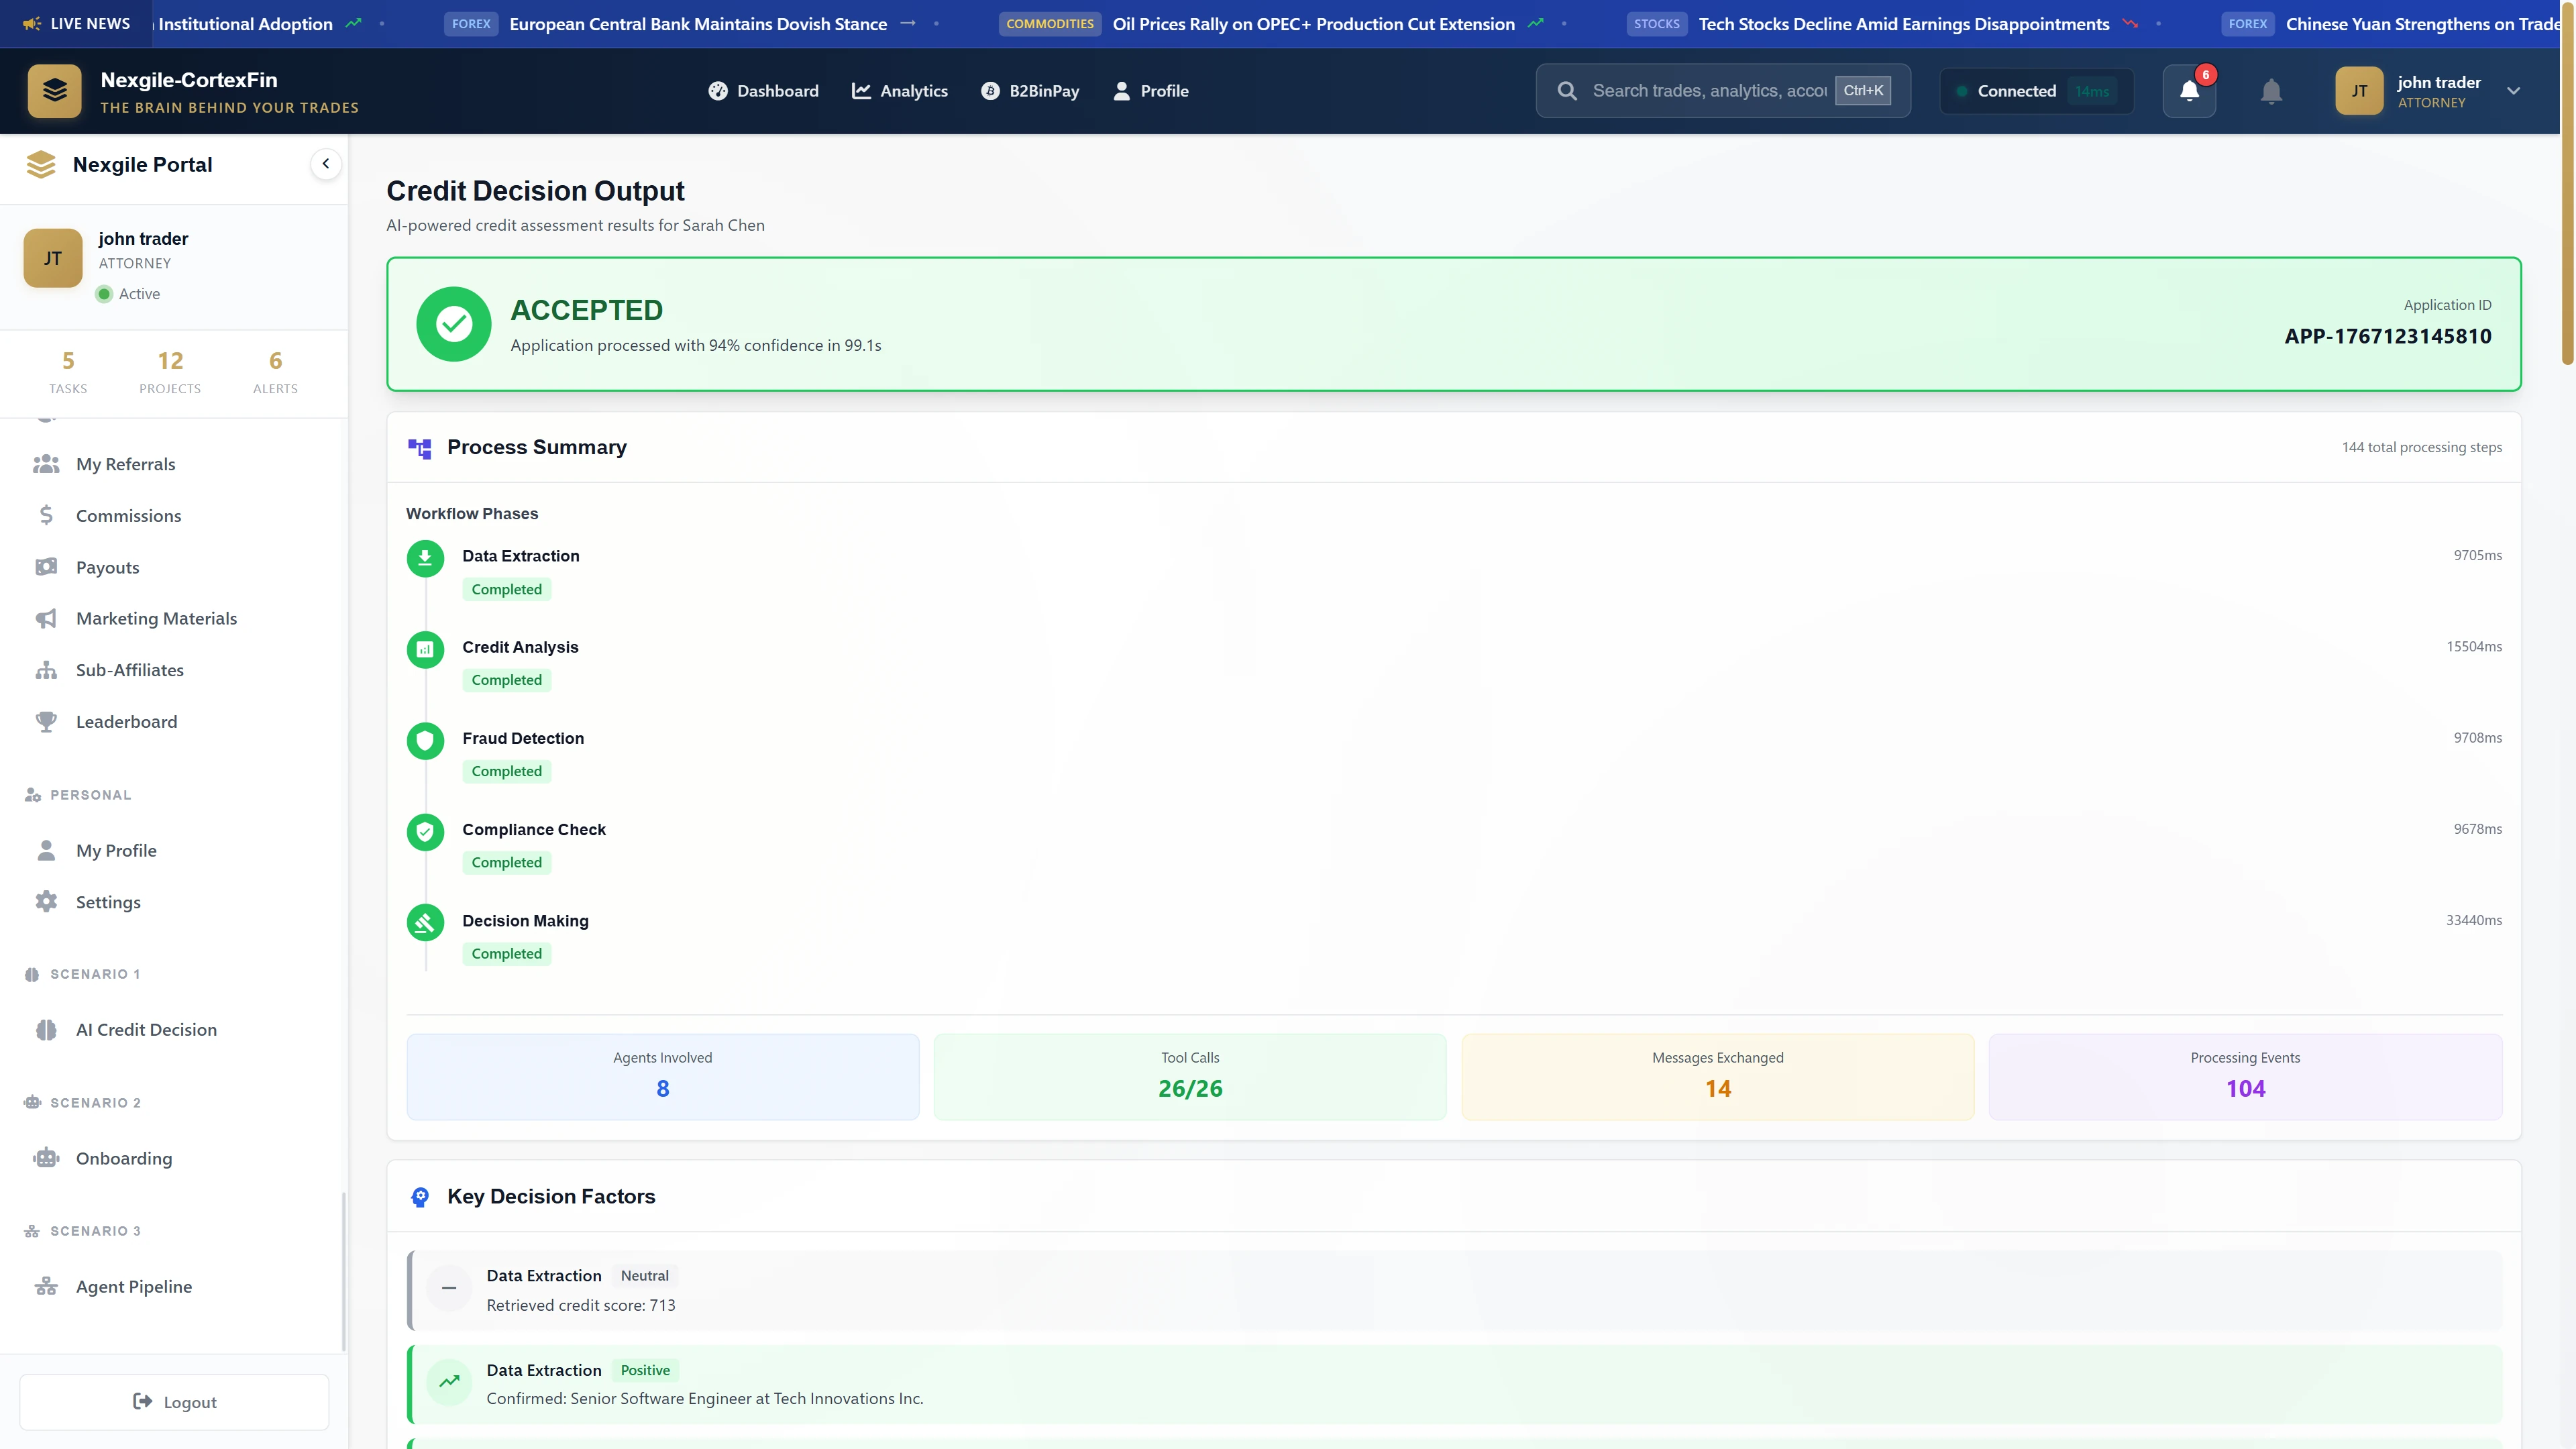Click the Data Extraction phase download icon

(425, 557)
